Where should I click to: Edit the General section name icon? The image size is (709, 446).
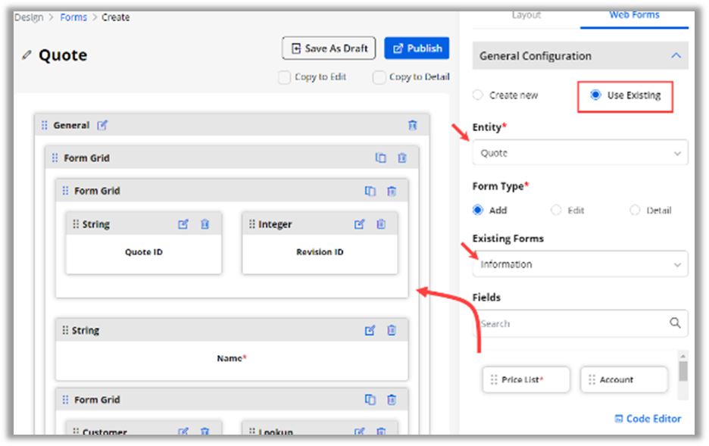[x=102, y=126]
